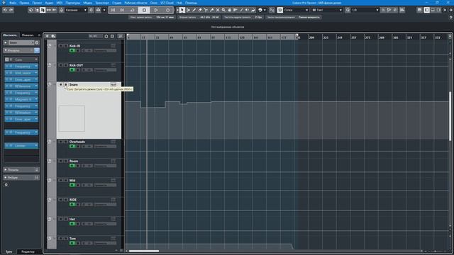Screen dimensions: 454x255
Task: Open the 1/8 quantize preset dropdown
Action: (365, 10)
